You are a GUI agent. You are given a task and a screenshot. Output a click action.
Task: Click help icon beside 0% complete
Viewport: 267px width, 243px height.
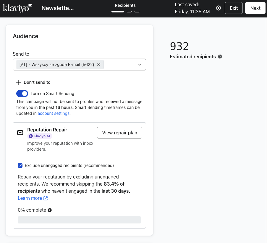pyautogui.click(x=50, y=210)
